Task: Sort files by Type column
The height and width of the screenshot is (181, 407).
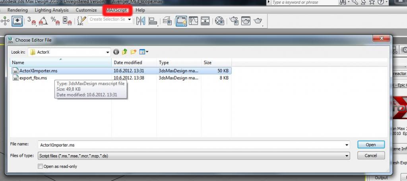Action: pos(179,62)
